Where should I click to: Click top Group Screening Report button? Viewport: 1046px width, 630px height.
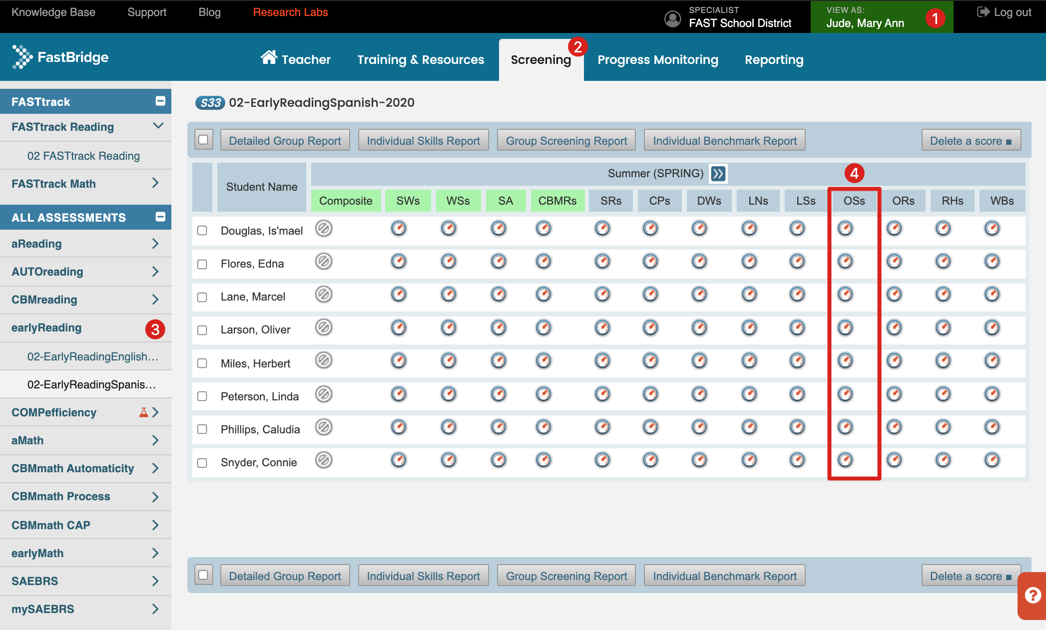click(566, 140)
